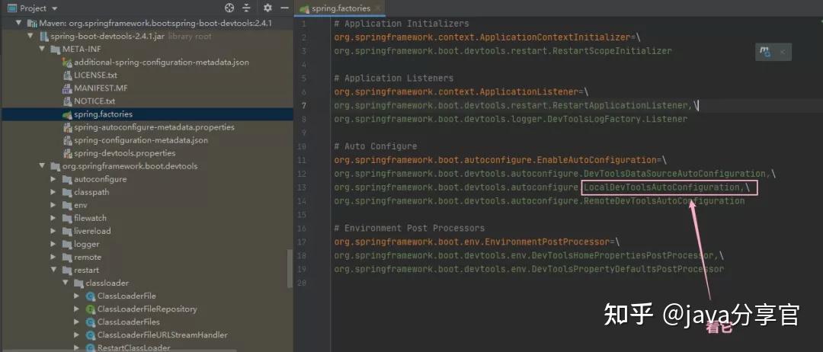Screen dimensions: 823x352
Task: Click LocalDevToolsAutoConfiguration in editor
Action: point(661,187)
